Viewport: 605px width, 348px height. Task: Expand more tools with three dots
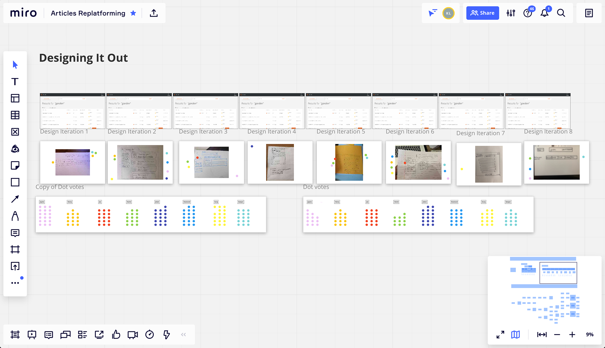(15, 283)
